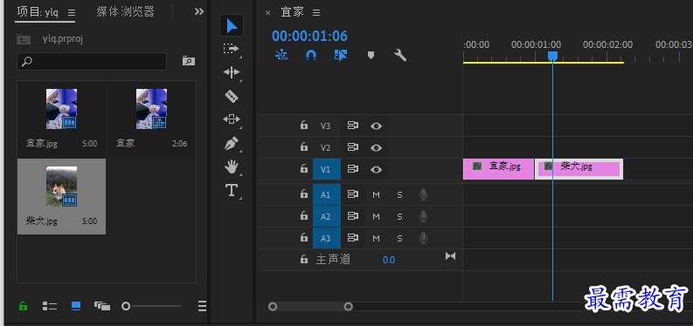Pick the Track Select Forward tool
693x326 pixels.
232,49
